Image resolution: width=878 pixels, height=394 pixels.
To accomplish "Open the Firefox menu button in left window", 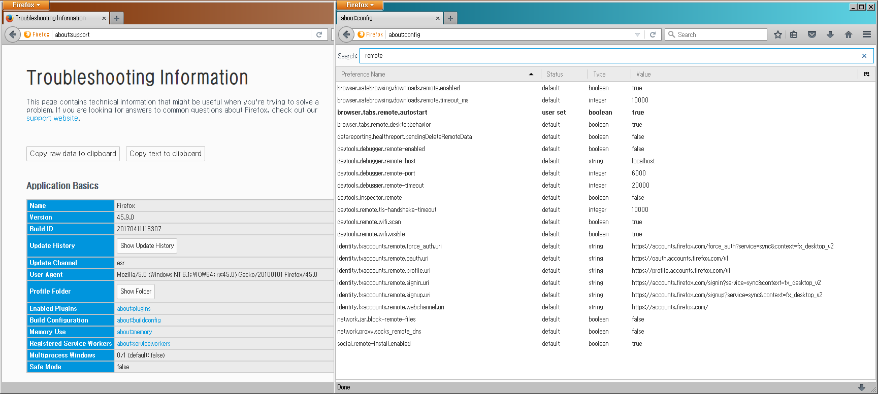I will pos(25,5).
